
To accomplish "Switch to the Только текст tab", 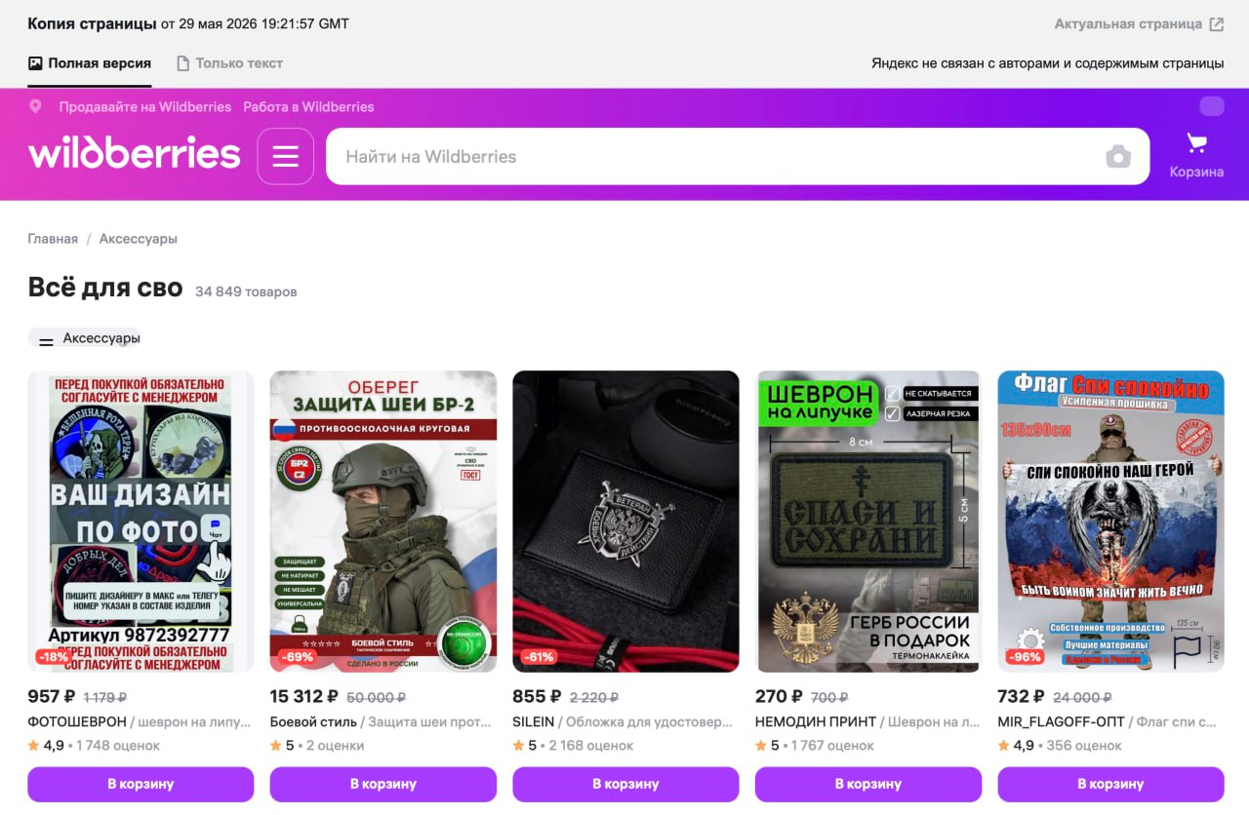I will (x=229, y=63).
